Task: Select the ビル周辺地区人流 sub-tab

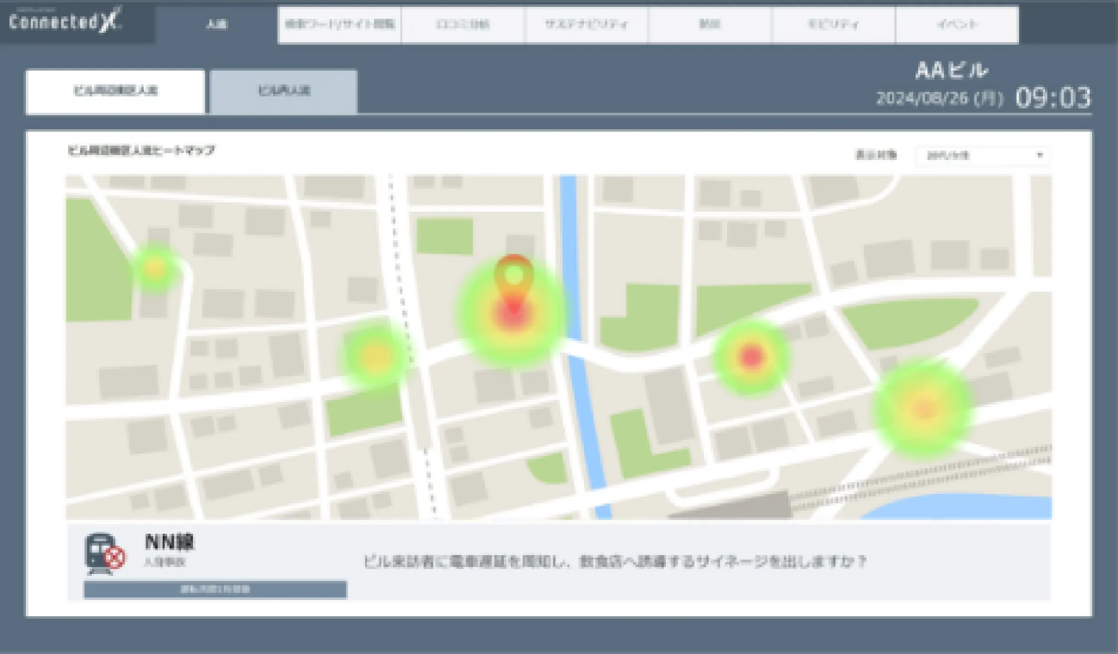Action: (115, 91)
